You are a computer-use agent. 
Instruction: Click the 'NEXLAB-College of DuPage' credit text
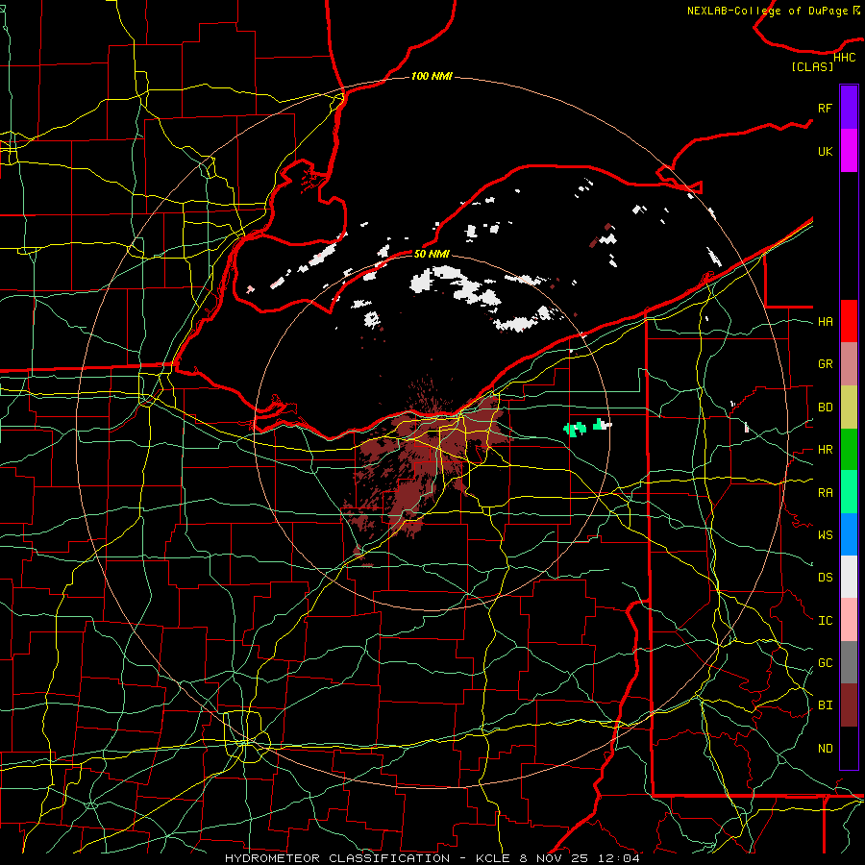click(767, 11)
